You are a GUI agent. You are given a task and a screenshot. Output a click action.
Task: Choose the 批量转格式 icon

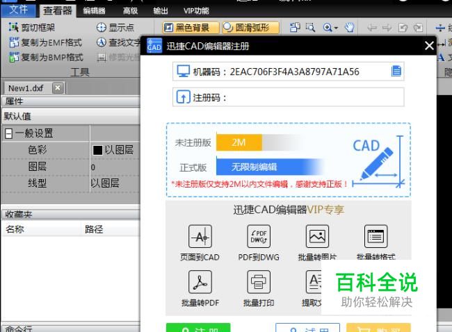click(376, 236)
